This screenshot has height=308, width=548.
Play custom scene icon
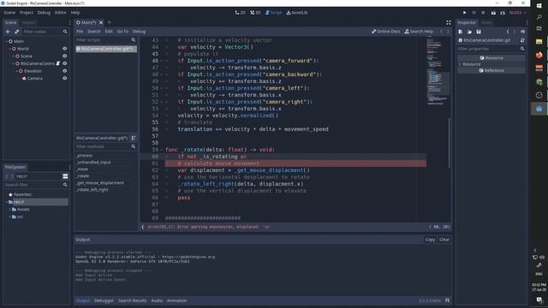pos(503,13)
